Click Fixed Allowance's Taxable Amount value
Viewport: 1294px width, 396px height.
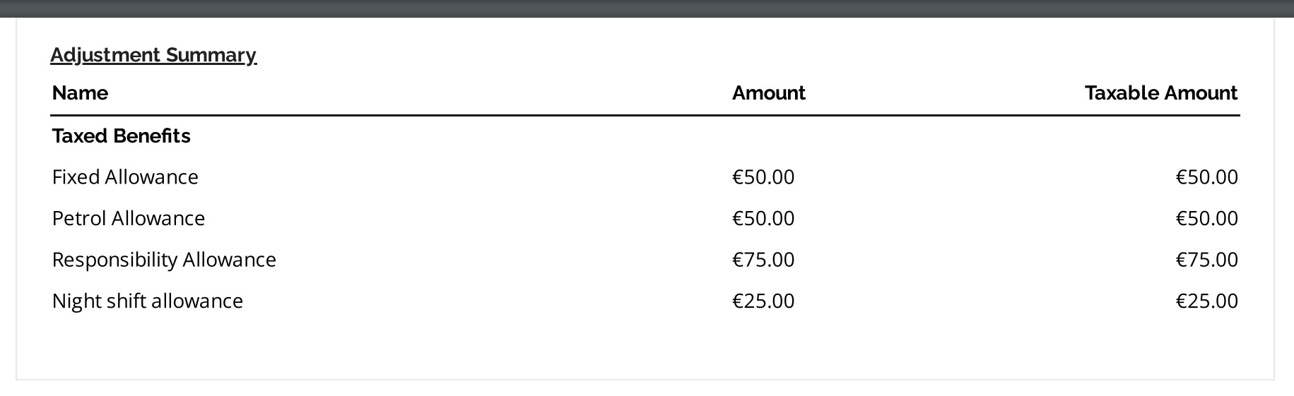tap(1206, 176)
